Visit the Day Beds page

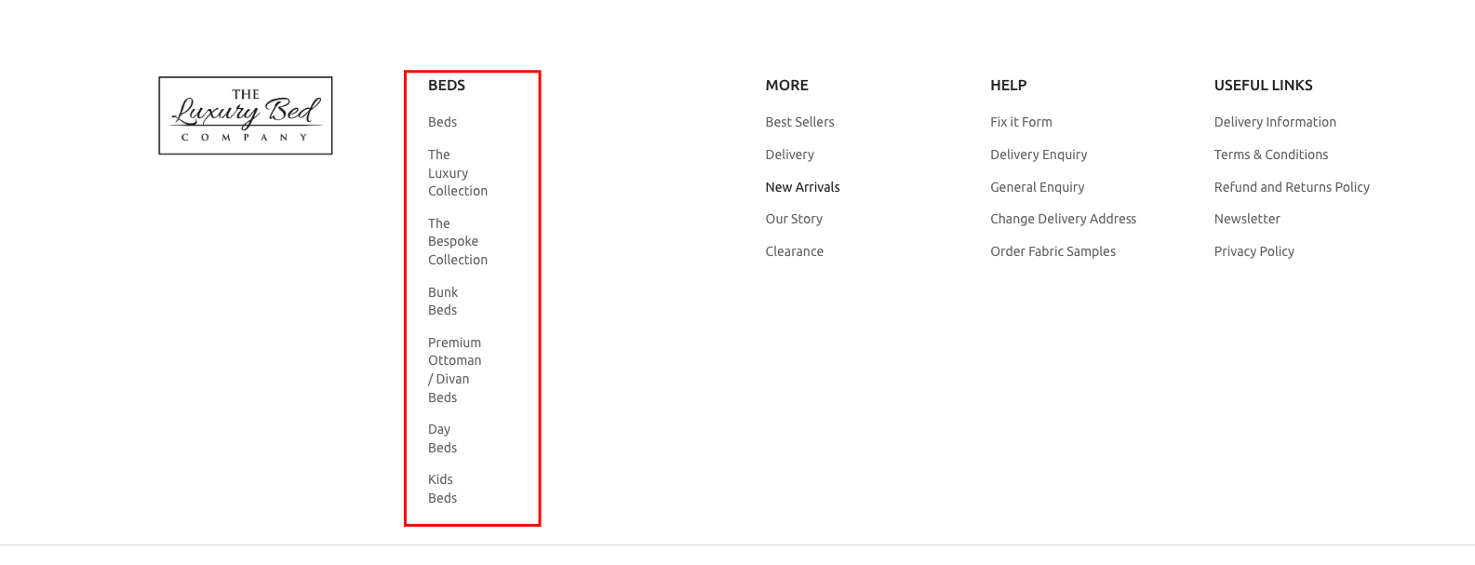(443, 438)
